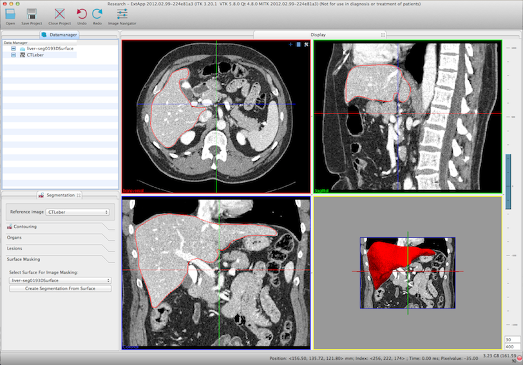Click the red memory indicator in status bar
This screenshot has width=523, height=365.
point(519,358)
